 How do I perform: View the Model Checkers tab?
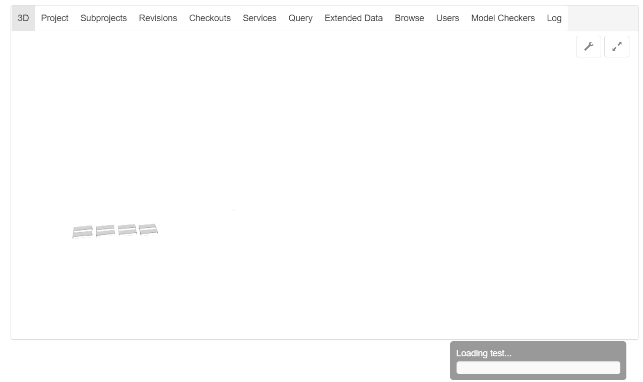tap(502, 18)
